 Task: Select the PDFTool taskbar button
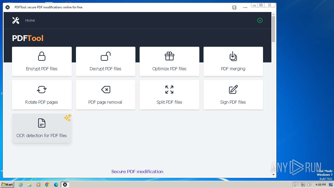65,185
